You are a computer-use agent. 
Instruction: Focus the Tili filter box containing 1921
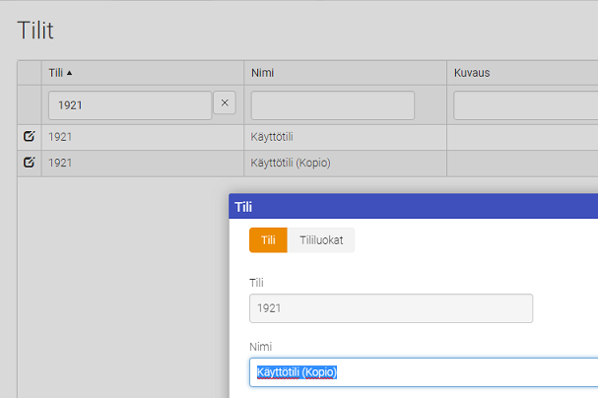(129, 104)
